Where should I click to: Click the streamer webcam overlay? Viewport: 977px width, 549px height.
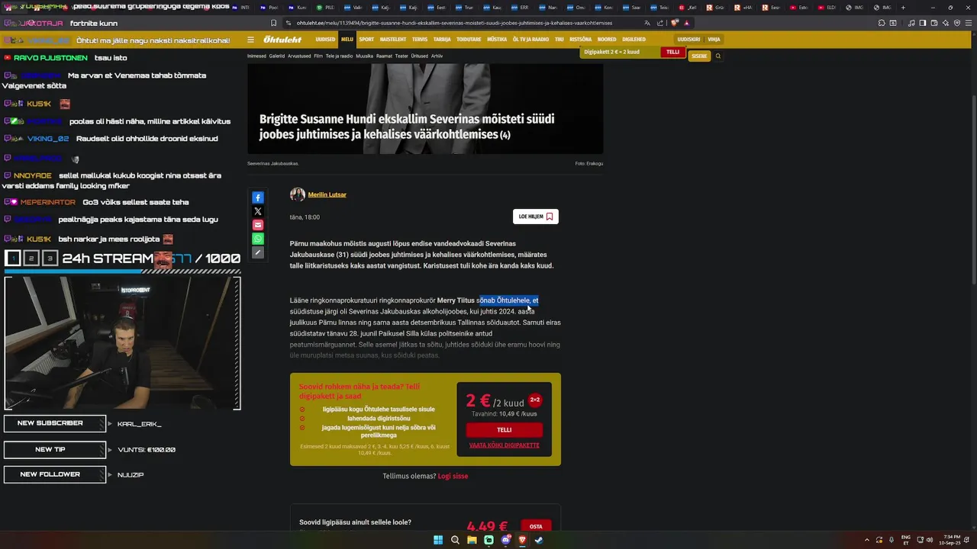click(123, 343)
